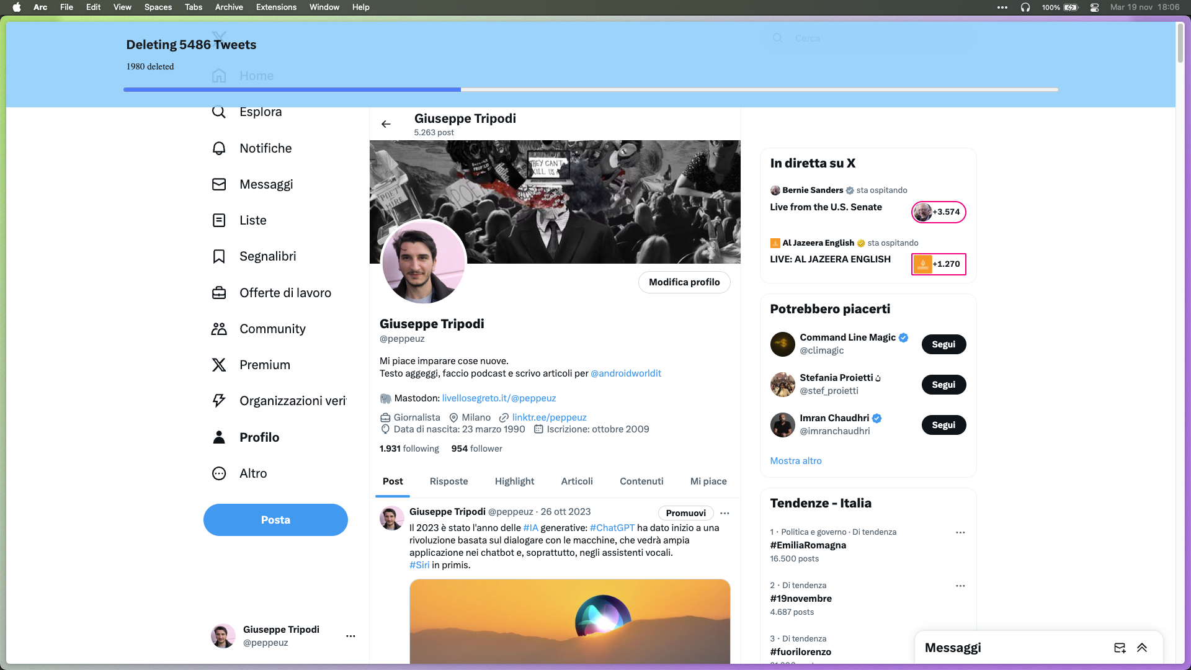Open the 954 follower list
1191x670 pixels.
coord(476,449)
